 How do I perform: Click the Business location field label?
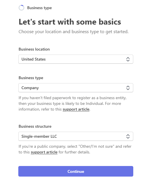pos(34,49)
